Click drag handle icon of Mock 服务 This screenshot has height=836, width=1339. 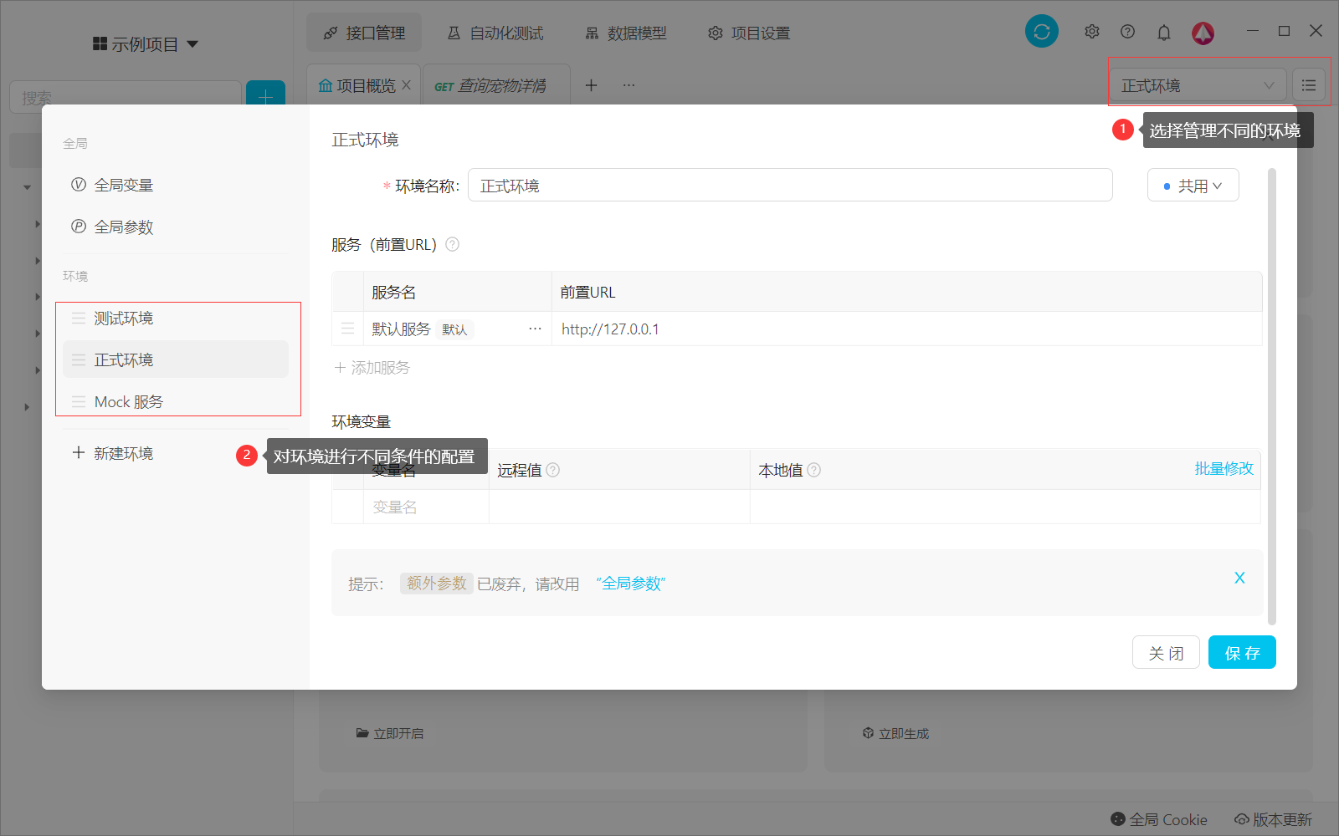tap(79, 402)
